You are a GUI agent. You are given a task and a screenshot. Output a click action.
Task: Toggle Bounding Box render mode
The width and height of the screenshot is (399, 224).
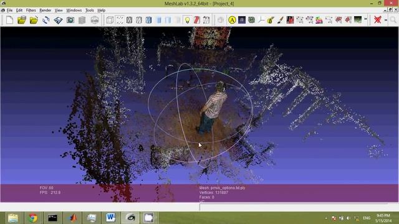(110, 20)
